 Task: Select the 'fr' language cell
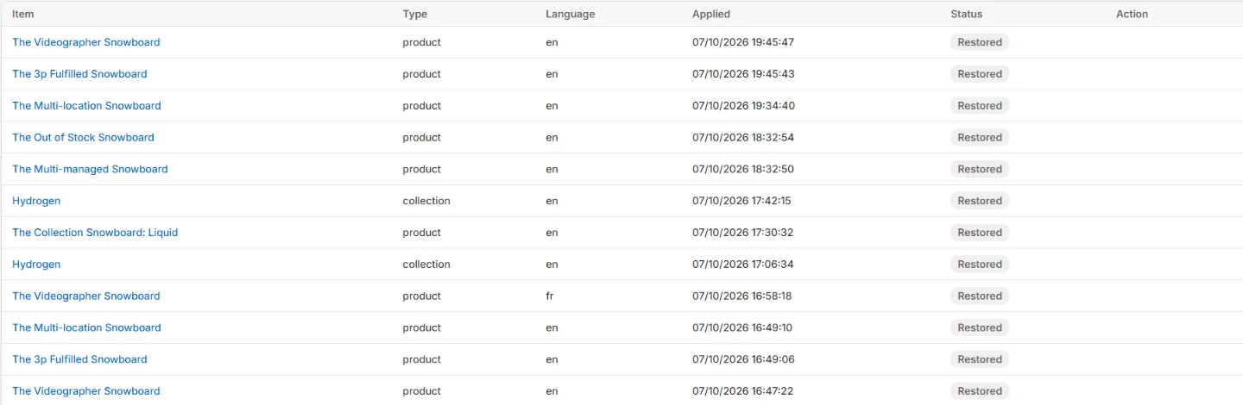pos(550,296)
